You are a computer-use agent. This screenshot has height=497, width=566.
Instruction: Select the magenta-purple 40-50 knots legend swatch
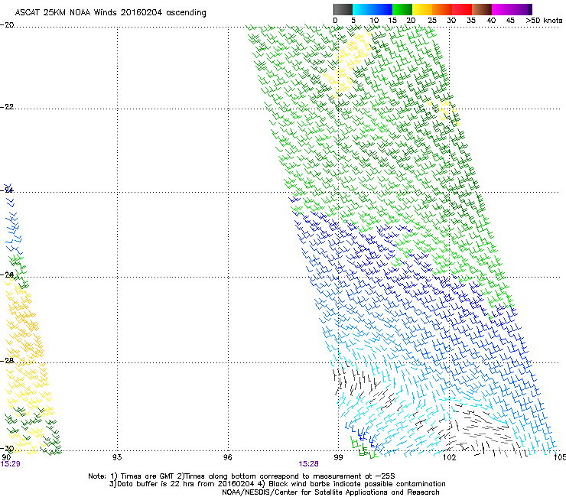[512, 9]
